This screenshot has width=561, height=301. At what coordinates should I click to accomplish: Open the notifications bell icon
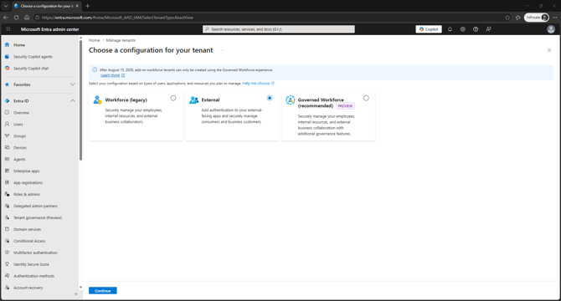(450, 29)
